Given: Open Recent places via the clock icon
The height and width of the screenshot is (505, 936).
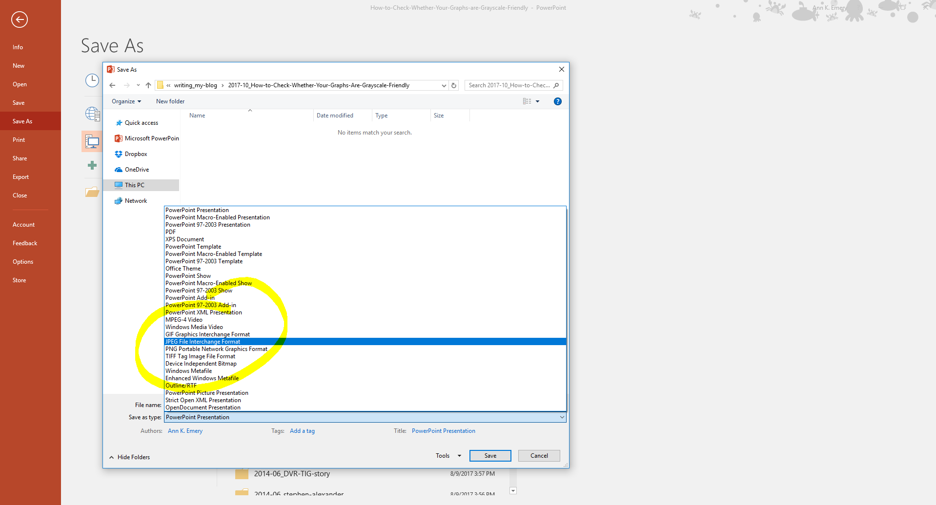Looking at the screenshot, I should 92,80.
